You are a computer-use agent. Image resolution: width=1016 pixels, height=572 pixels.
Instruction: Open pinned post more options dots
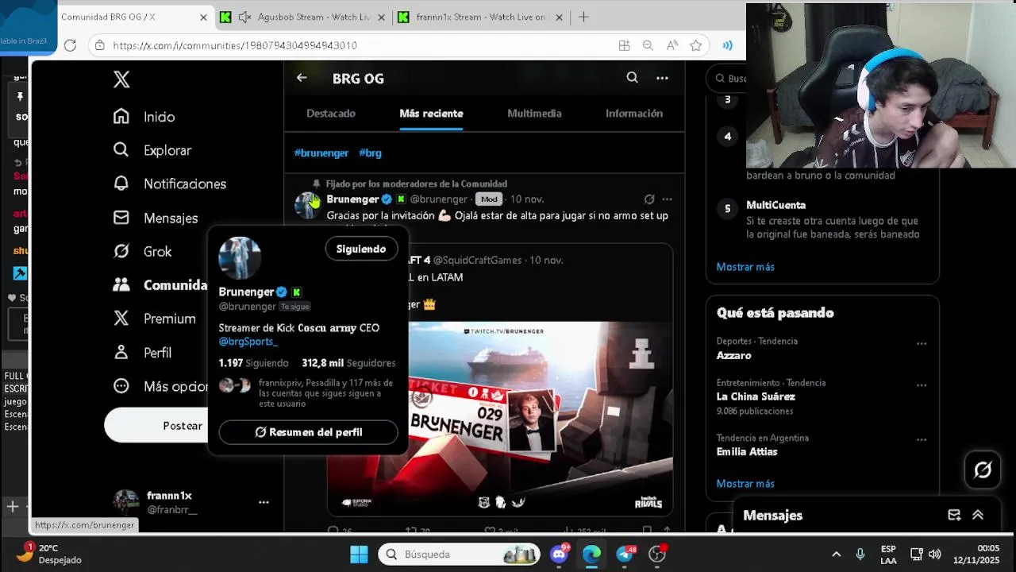[667, 199]
